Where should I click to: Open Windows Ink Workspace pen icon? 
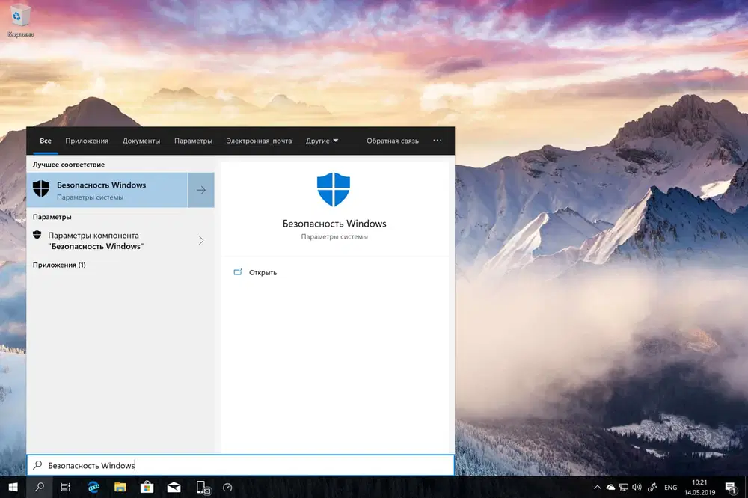pos(652,488)
